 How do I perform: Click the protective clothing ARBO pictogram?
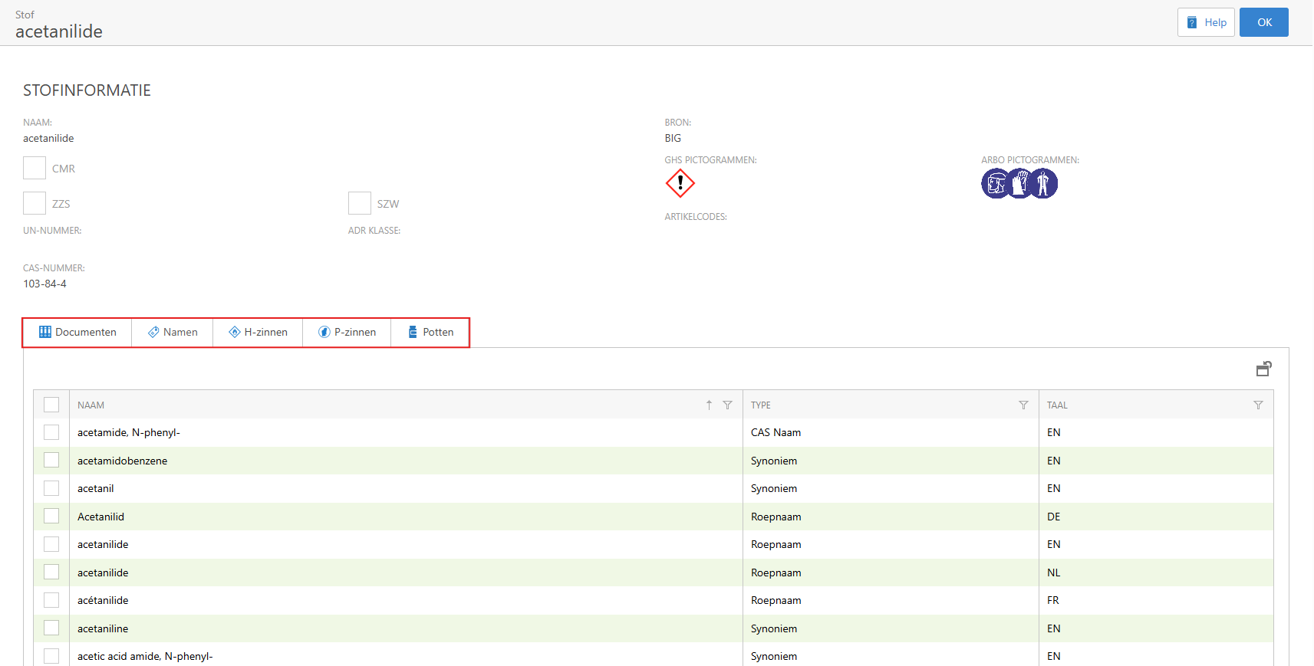tap(1043, 184)
